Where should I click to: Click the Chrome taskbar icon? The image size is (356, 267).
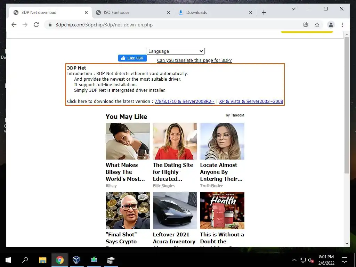click(59, 260)
